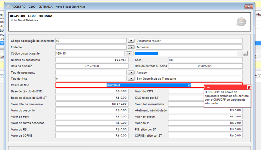This screenshot has height=152, width=261.
Task: Click the Número do documento field 569.067
Action: [x=92, y=60]
